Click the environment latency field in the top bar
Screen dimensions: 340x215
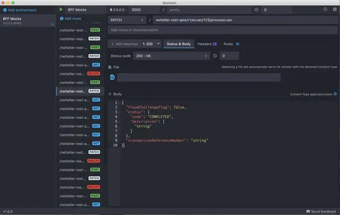(x=277, y=10)
